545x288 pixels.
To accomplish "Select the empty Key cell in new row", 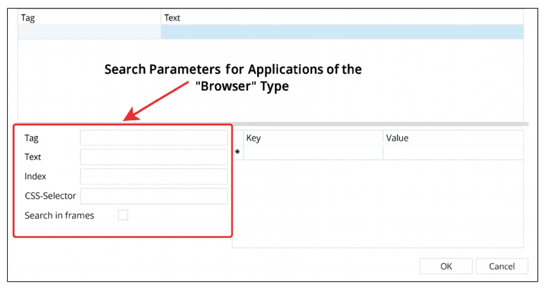I will coord(312,152).
